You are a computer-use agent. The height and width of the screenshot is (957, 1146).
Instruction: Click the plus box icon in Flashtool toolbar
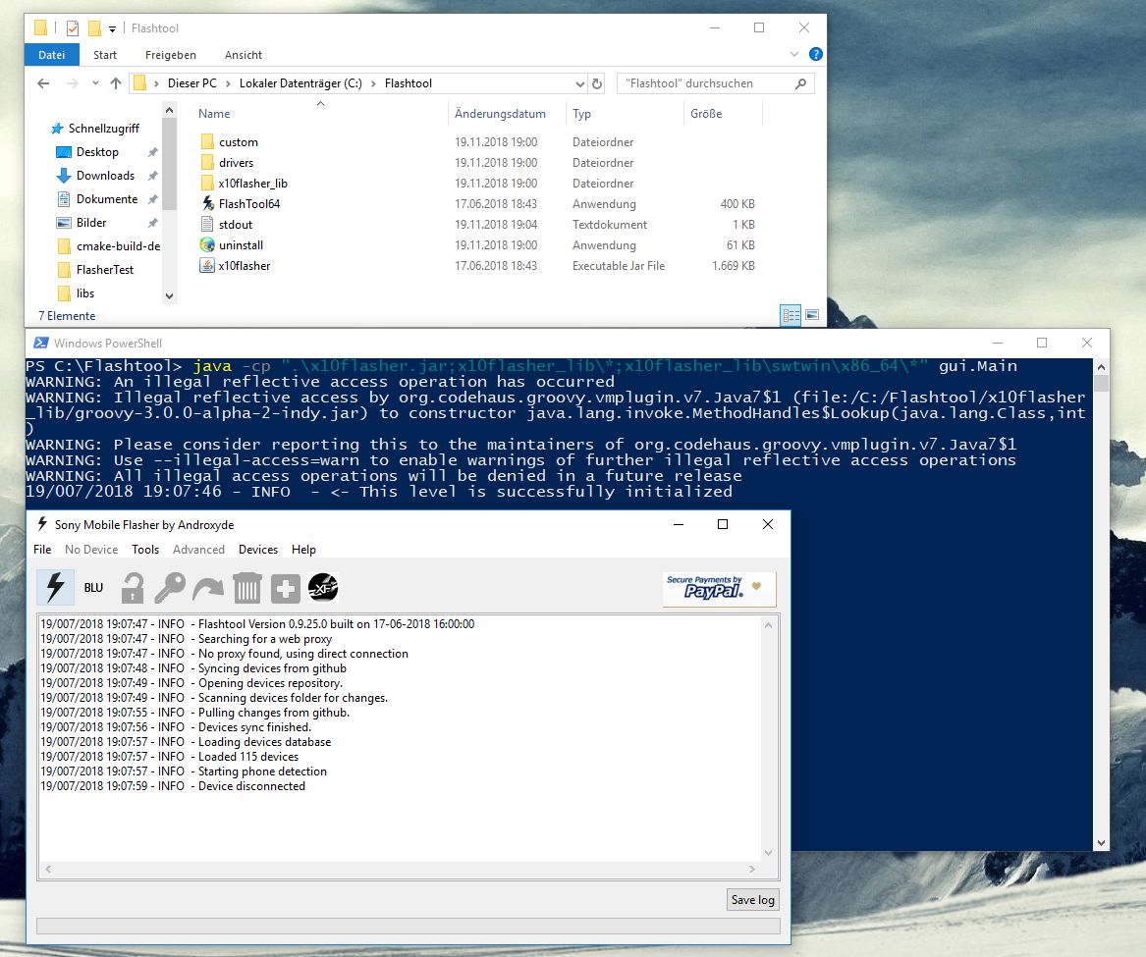pos(285,588)
